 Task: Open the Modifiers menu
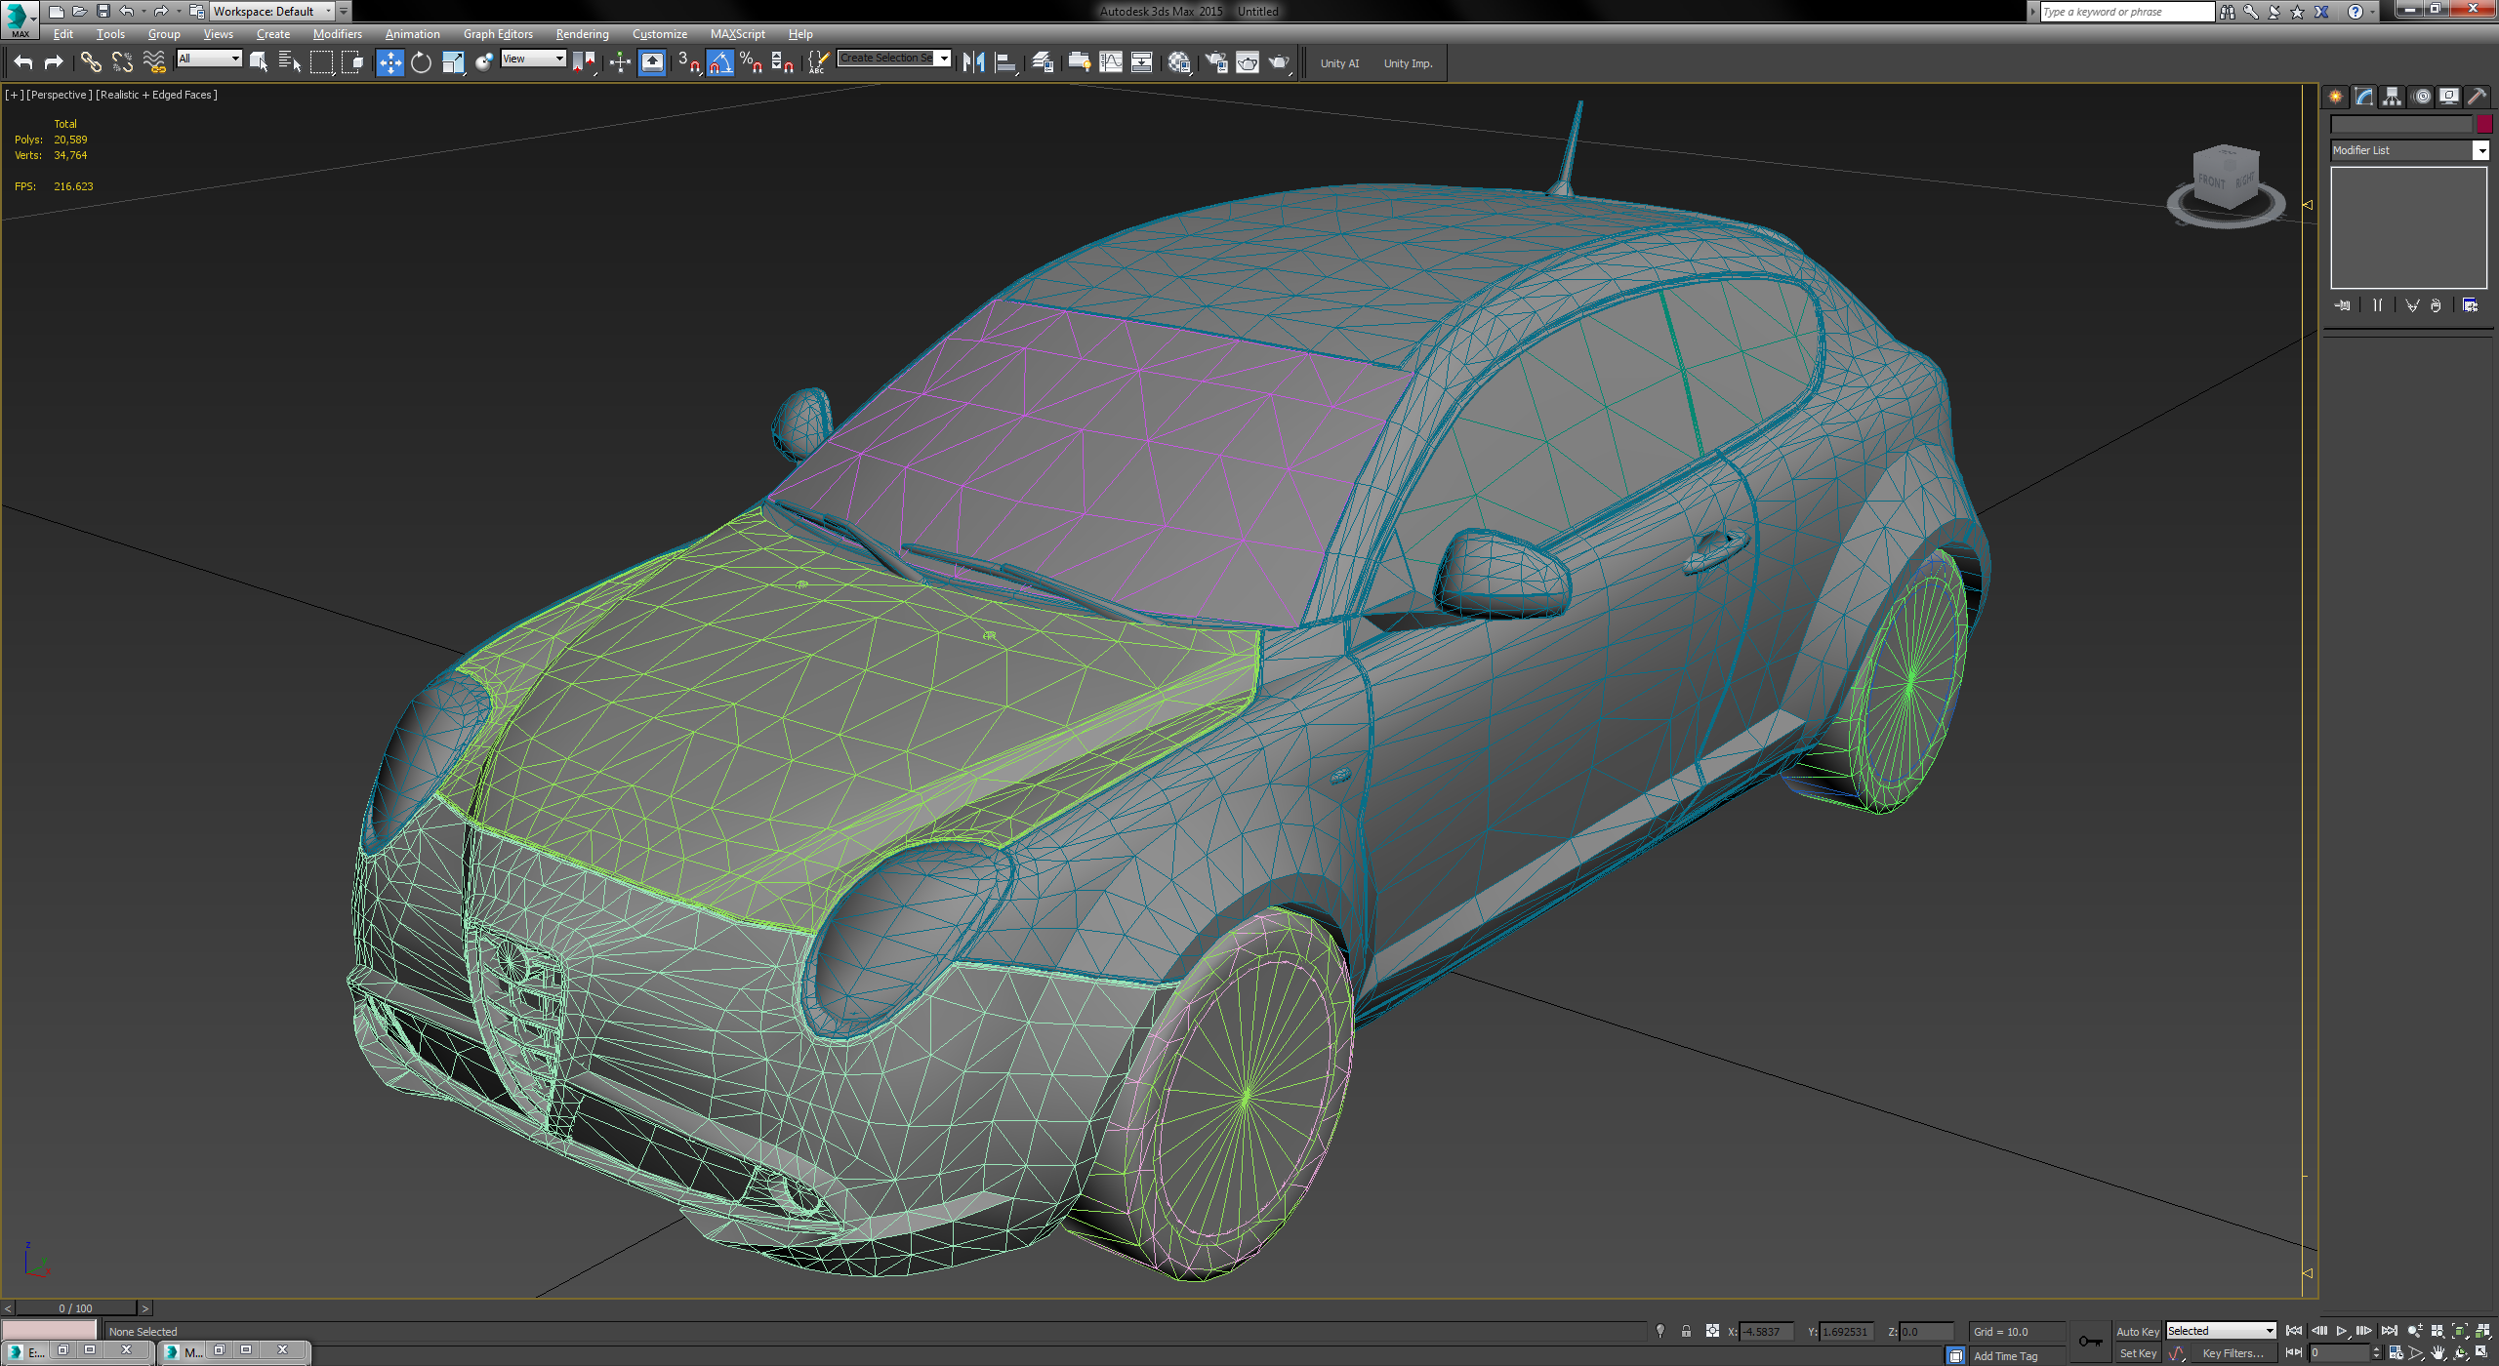click(x=337, y=33)
